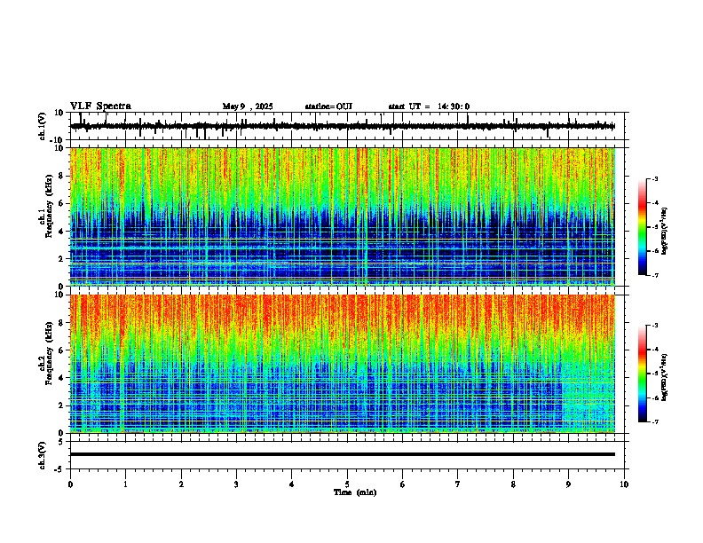Click the ch.2 "Frequency (kHz)" axis label
703x543 pixels.
click(49, 353)
